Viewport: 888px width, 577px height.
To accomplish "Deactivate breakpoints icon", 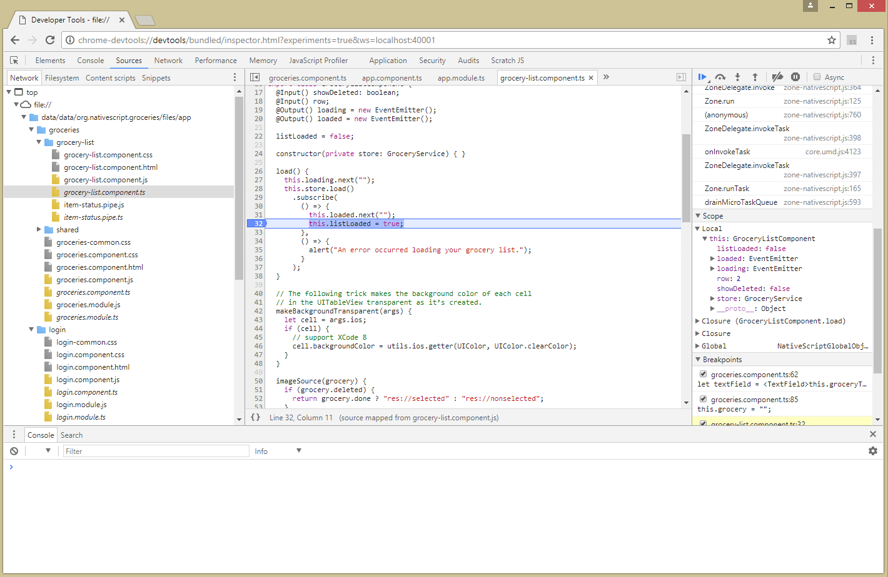I will click(x=777, y=77).
